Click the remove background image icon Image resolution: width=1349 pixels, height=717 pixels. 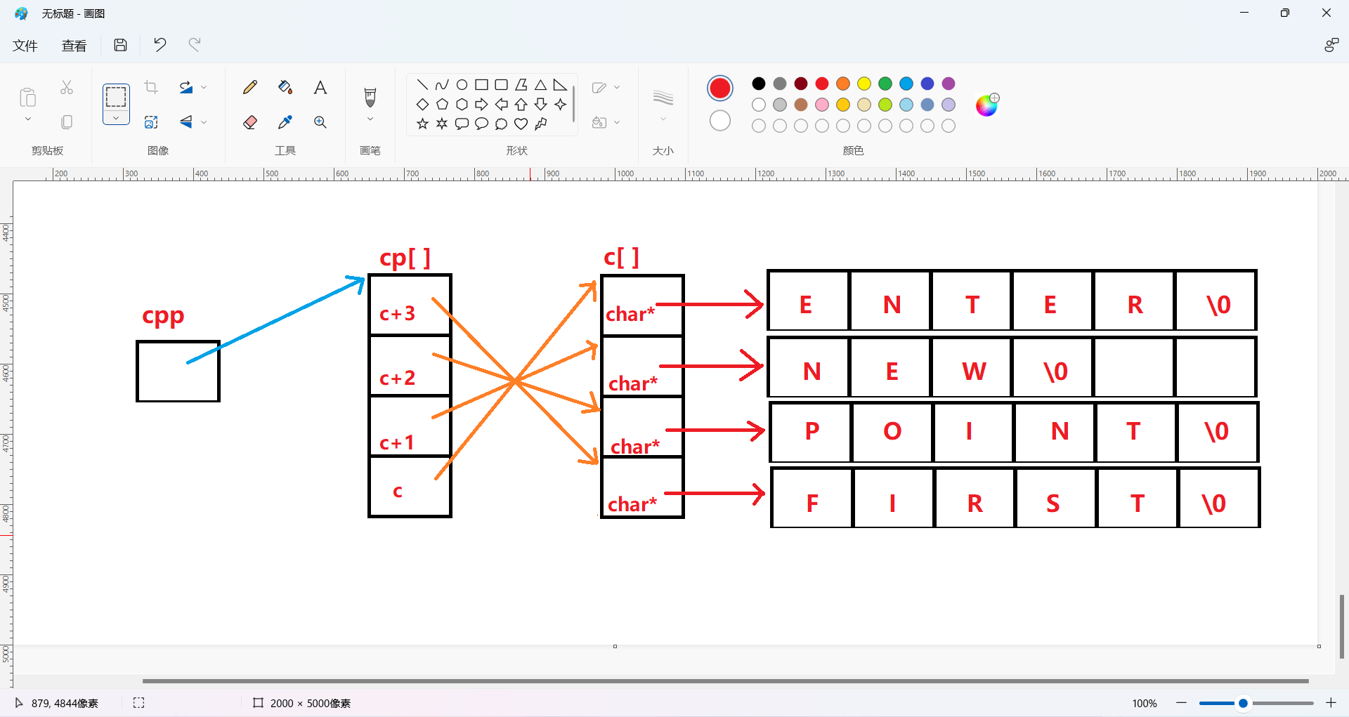point(151,122)
